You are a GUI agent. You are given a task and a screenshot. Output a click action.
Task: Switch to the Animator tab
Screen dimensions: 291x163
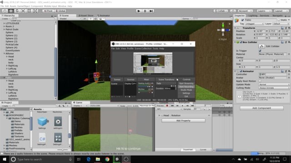click(104, 15)
